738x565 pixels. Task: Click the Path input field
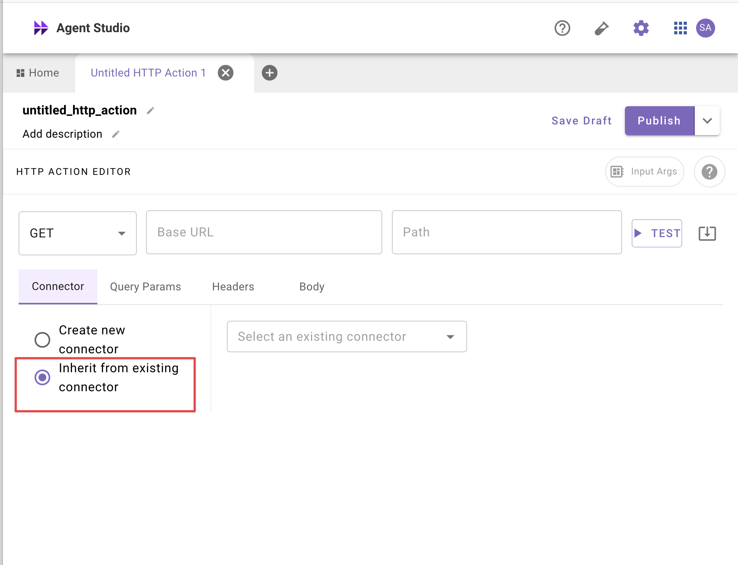(x=507, y=232)
